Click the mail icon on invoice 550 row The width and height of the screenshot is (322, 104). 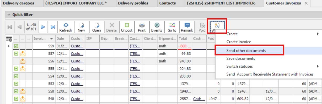pos(23,91)
